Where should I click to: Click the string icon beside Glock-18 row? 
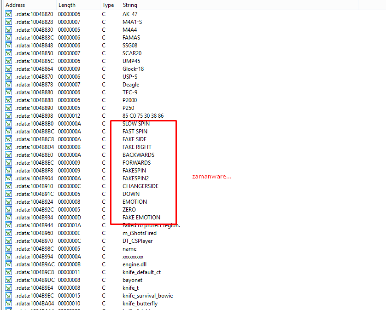[x=8, y=69]
